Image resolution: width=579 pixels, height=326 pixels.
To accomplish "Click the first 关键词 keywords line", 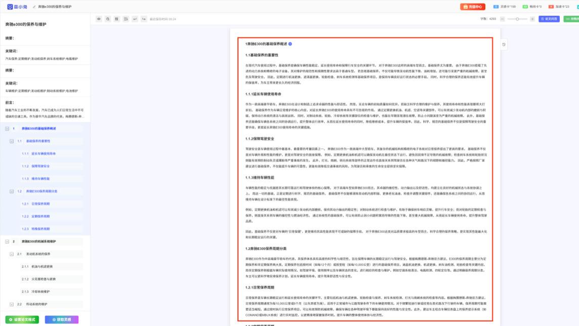I will [42, 59].
